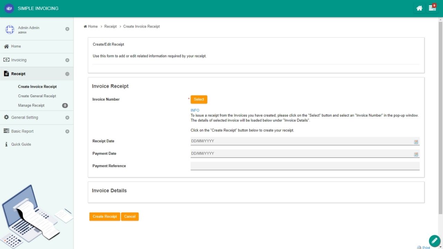Collapse the Receipt sidebar menu
This screenshot has height=249, width=443.
click(67, 74)
